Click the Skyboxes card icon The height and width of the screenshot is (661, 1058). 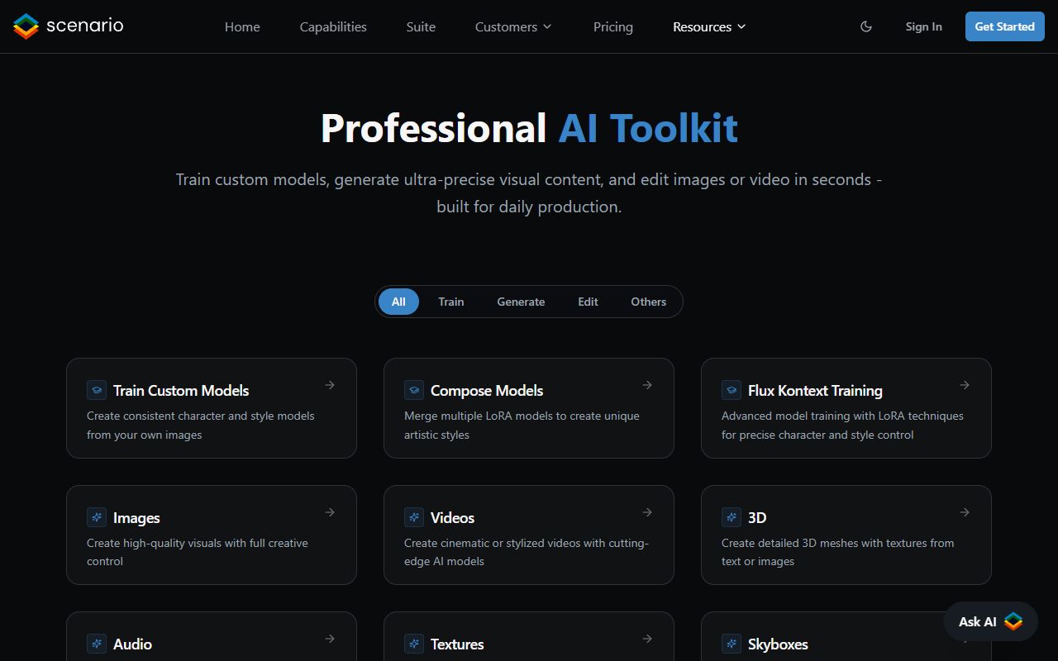pos(731,643)
